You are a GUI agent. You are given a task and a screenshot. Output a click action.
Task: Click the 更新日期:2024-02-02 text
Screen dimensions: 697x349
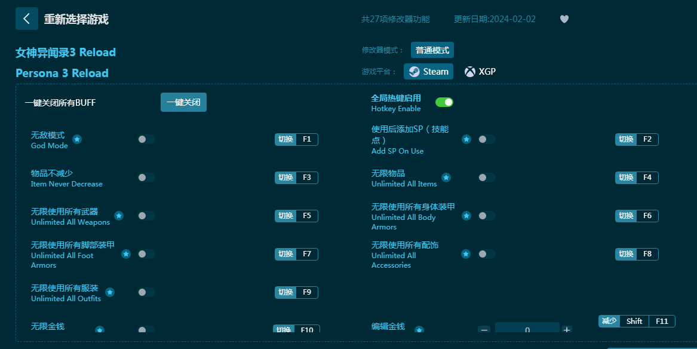(495, 19)
